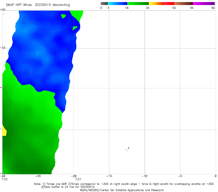Click the '64' color bar label
The height and width of the screenshot is (192, 218).
(x=192, y=8)
